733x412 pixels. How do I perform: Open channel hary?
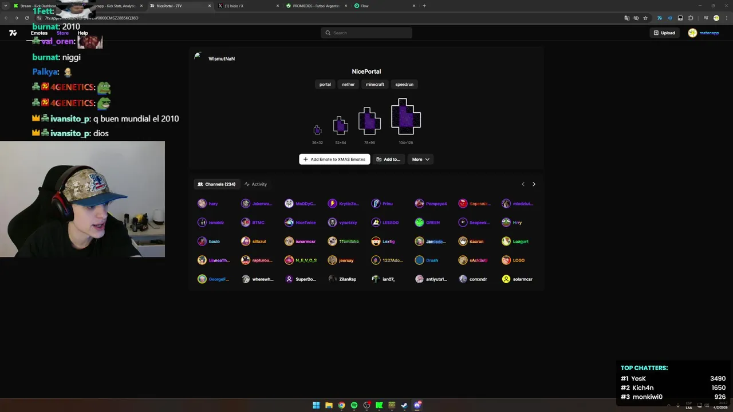[208, 204]
